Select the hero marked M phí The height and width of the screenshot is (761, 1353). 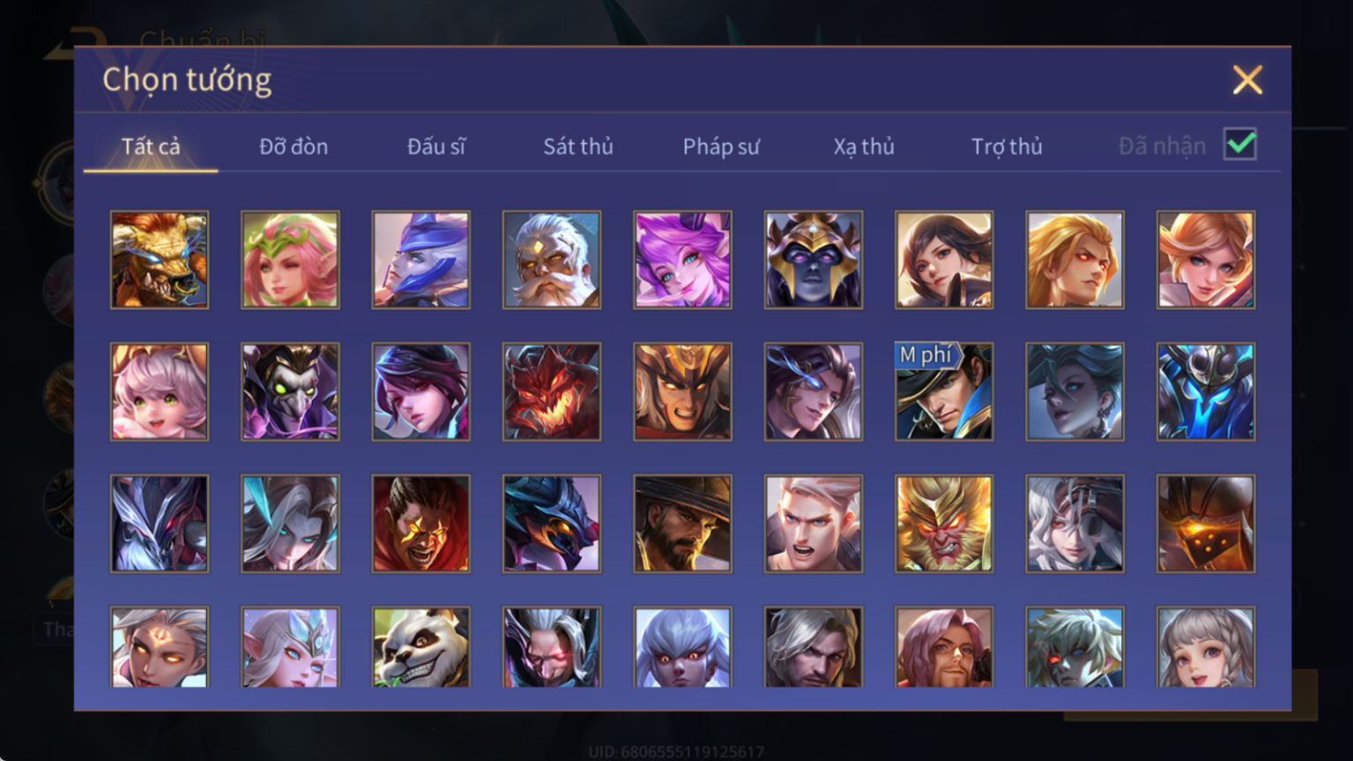click(x=944, y=392)
